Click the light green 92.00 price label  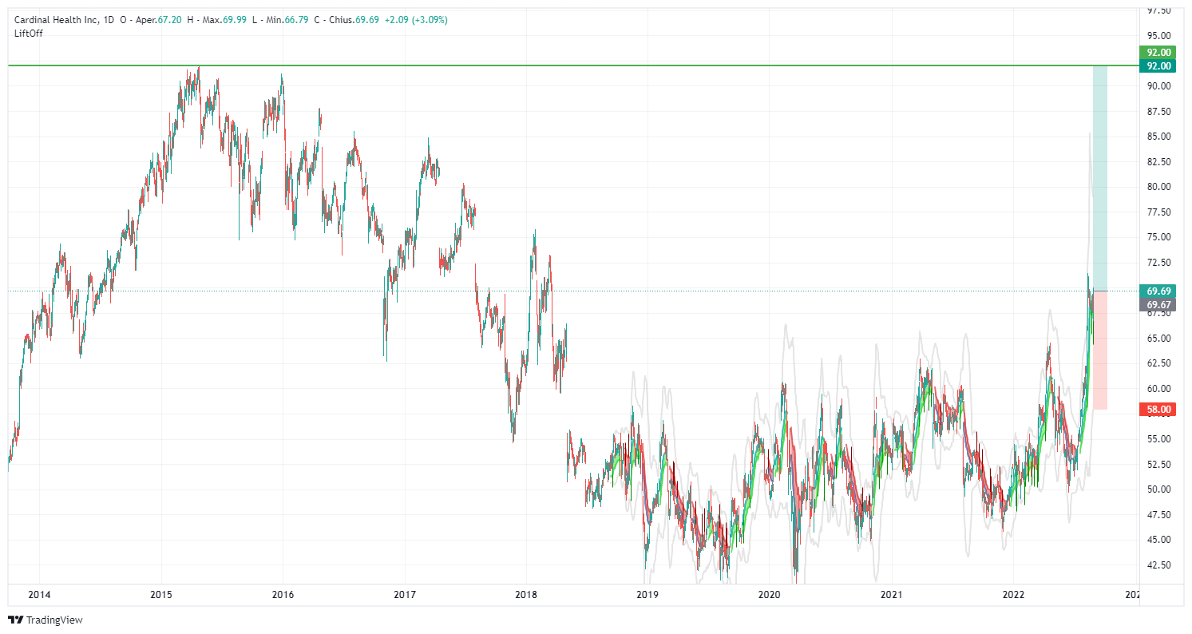point(1158,53)
